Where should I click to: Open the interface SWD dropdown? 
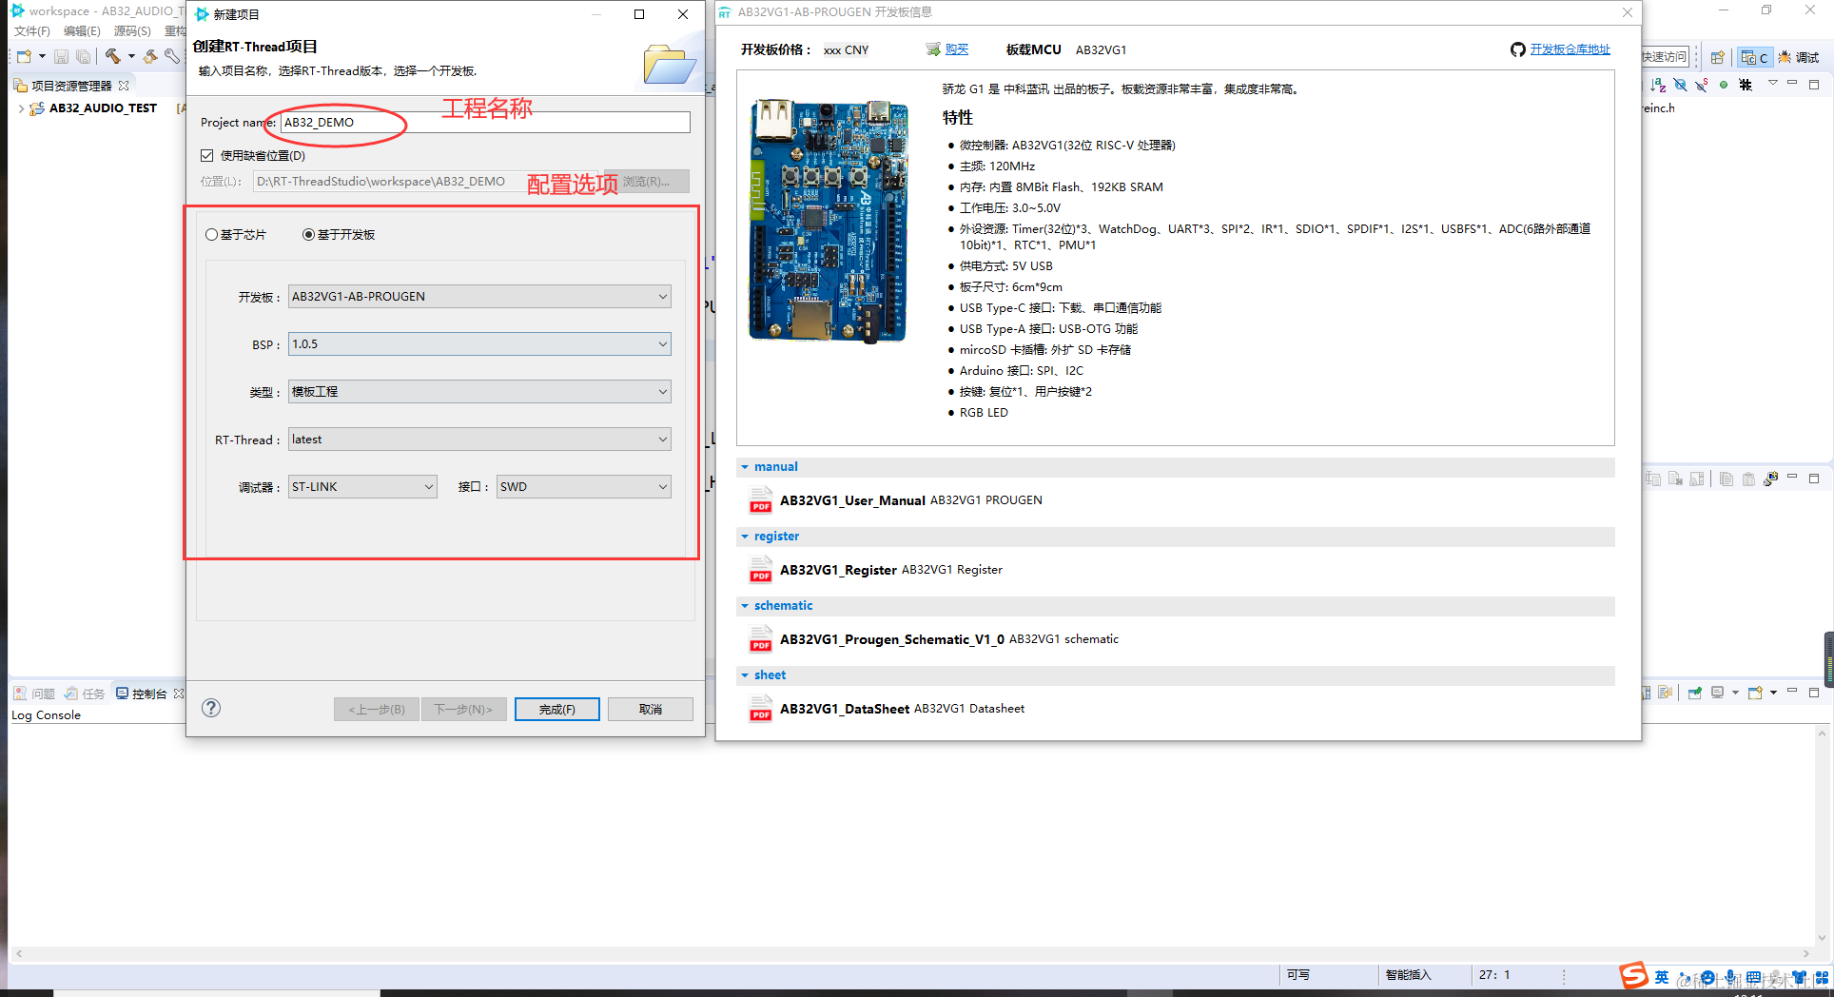tap(584, 487)
